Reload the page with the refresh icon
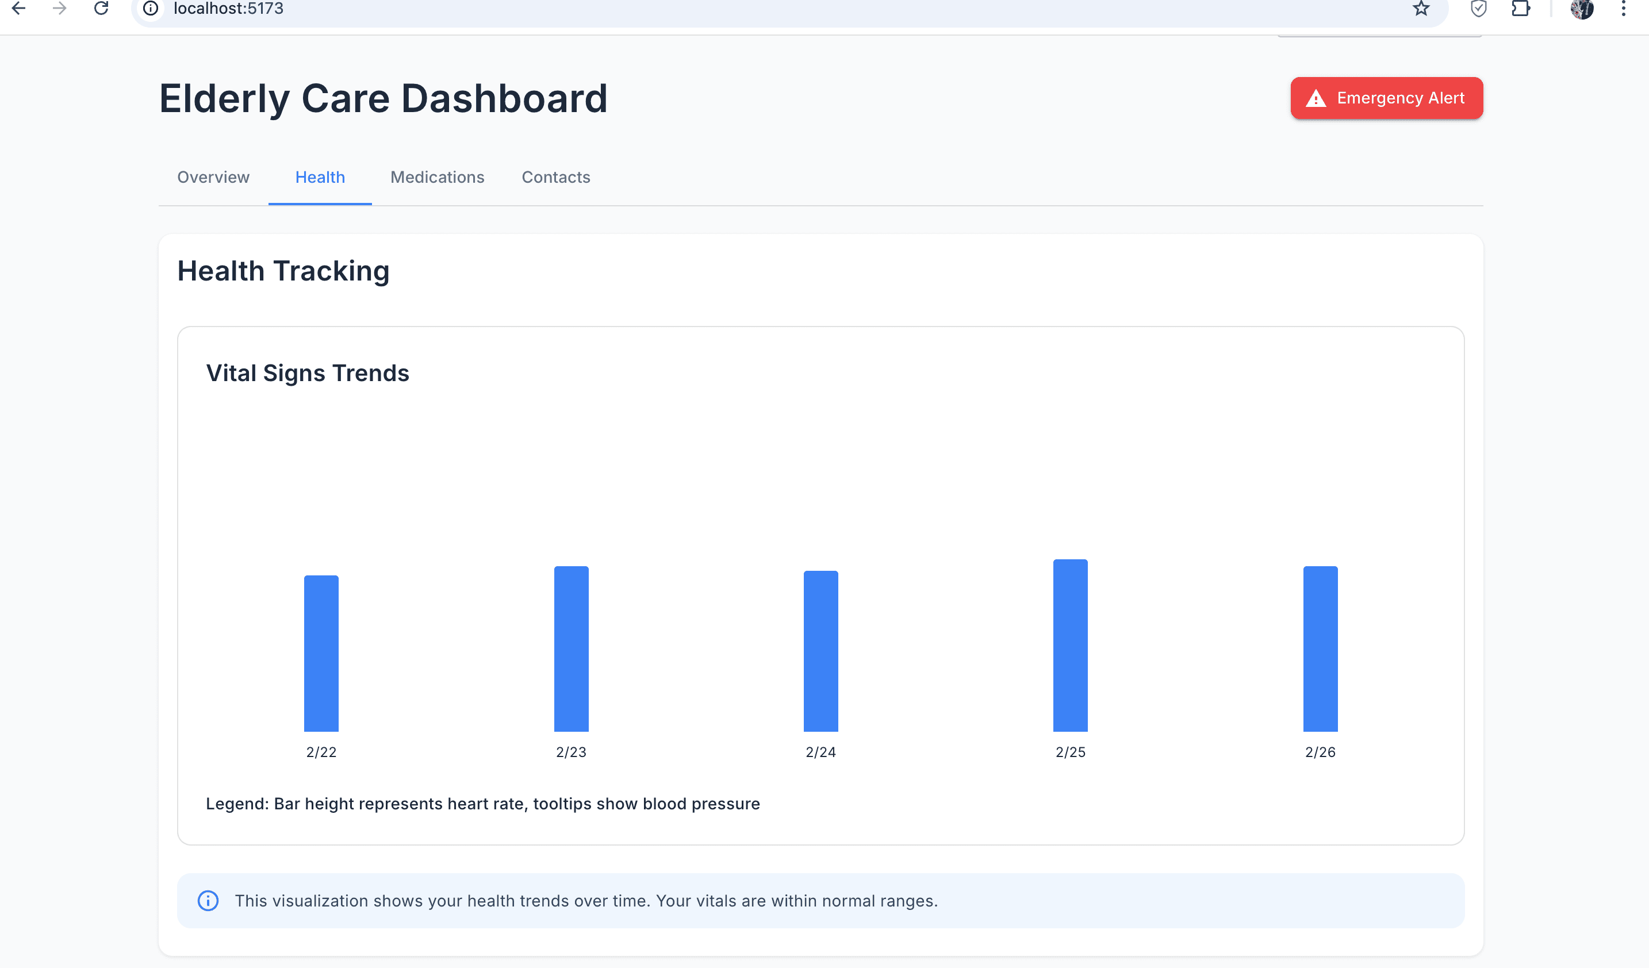The image size is (1649, 968). click(x=101, y=9)
